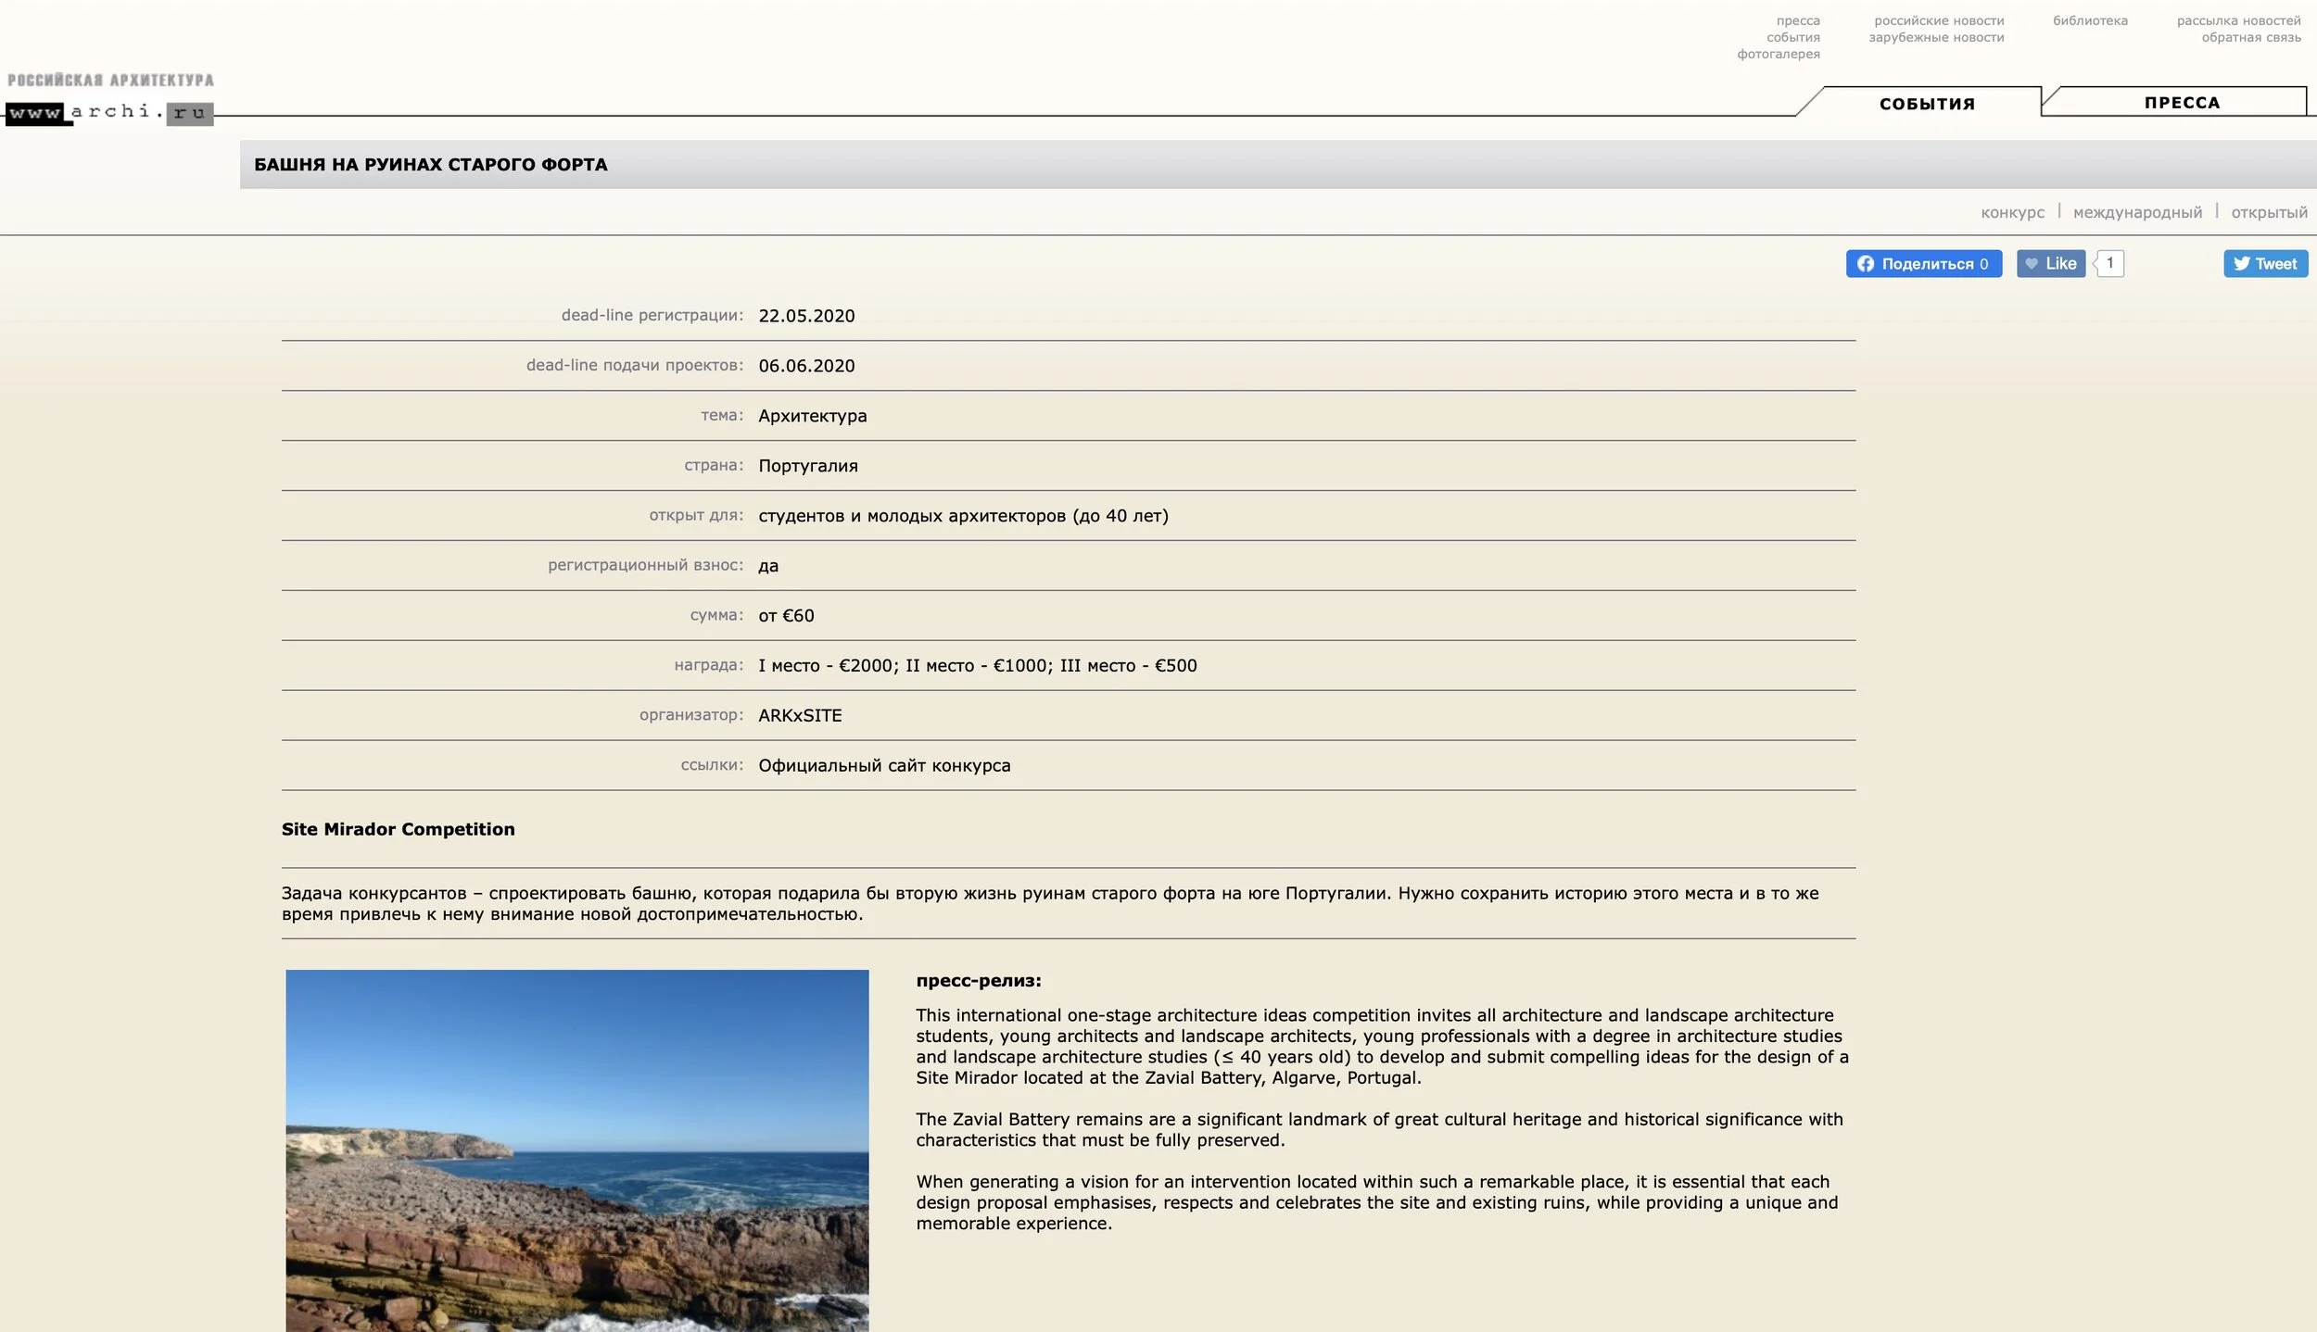Open the фотогалерея top menu link

tap(1778, 54)
